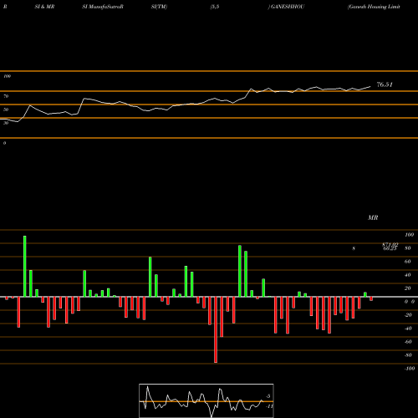
Task: Click the right axis label 20
Action: point(408,288)
